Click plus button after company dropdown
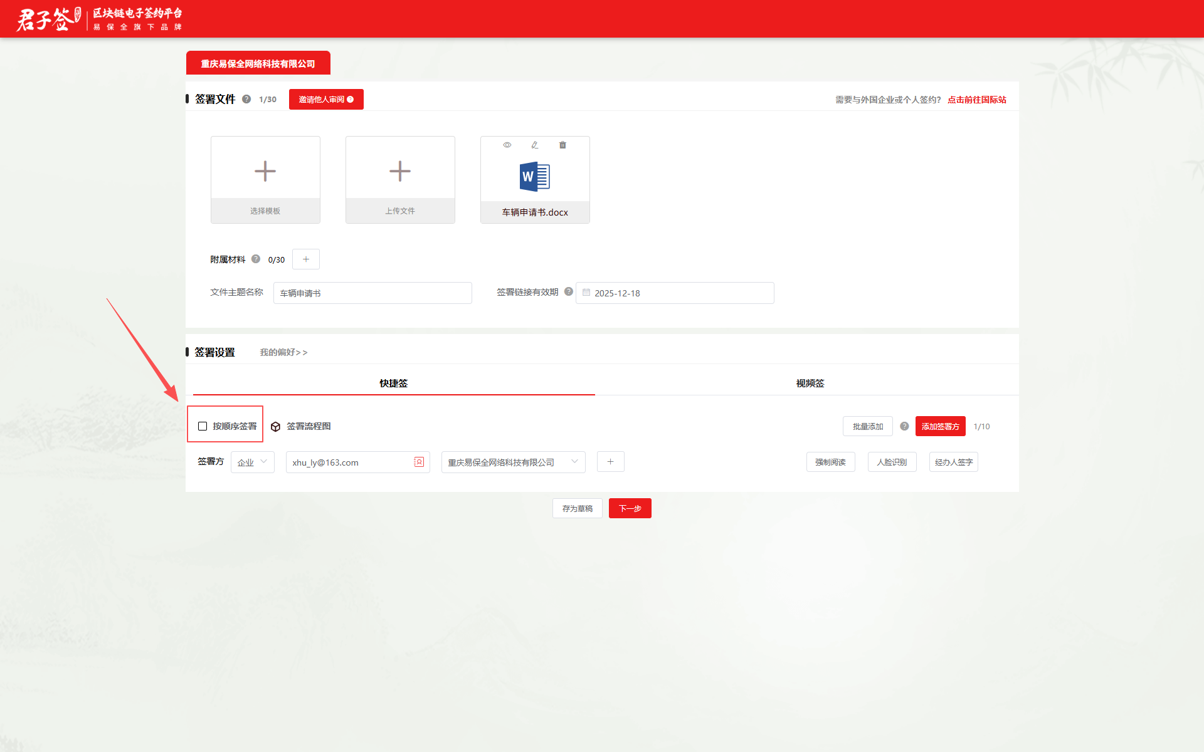The image size is (1204, 752). pos(610,462)
